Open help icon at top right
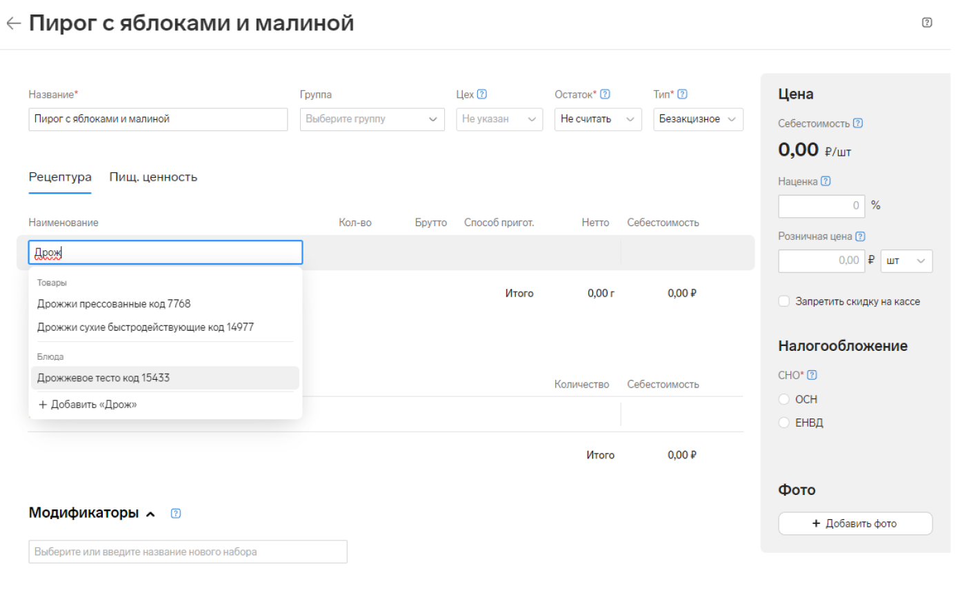Image resolution: width=978 pixels, height=597 pixels. click(x=927, y=23)
